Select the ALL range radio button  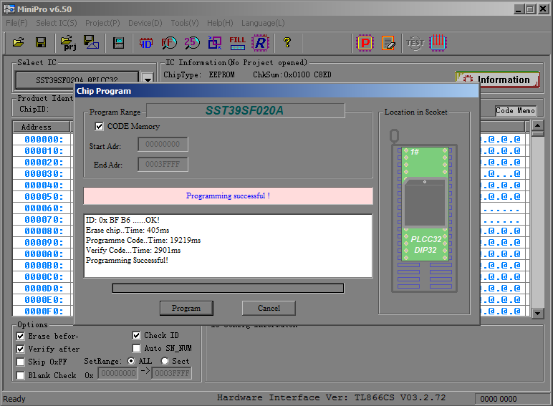click(x=131, y=361)
